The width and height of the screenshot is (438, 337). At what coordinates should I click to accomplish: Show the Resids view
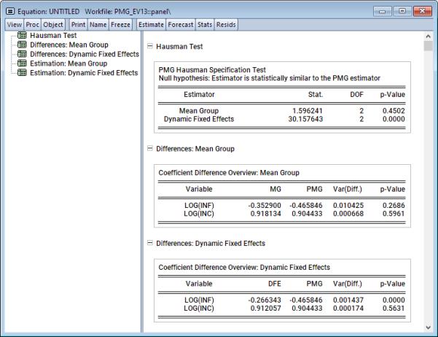[x=227, y=24]
